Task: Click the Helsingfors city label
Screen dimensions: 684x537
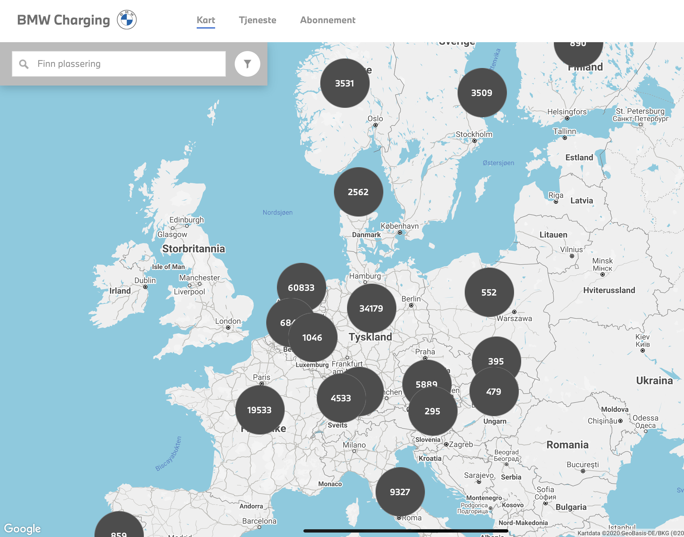Action: pos(567,112)
